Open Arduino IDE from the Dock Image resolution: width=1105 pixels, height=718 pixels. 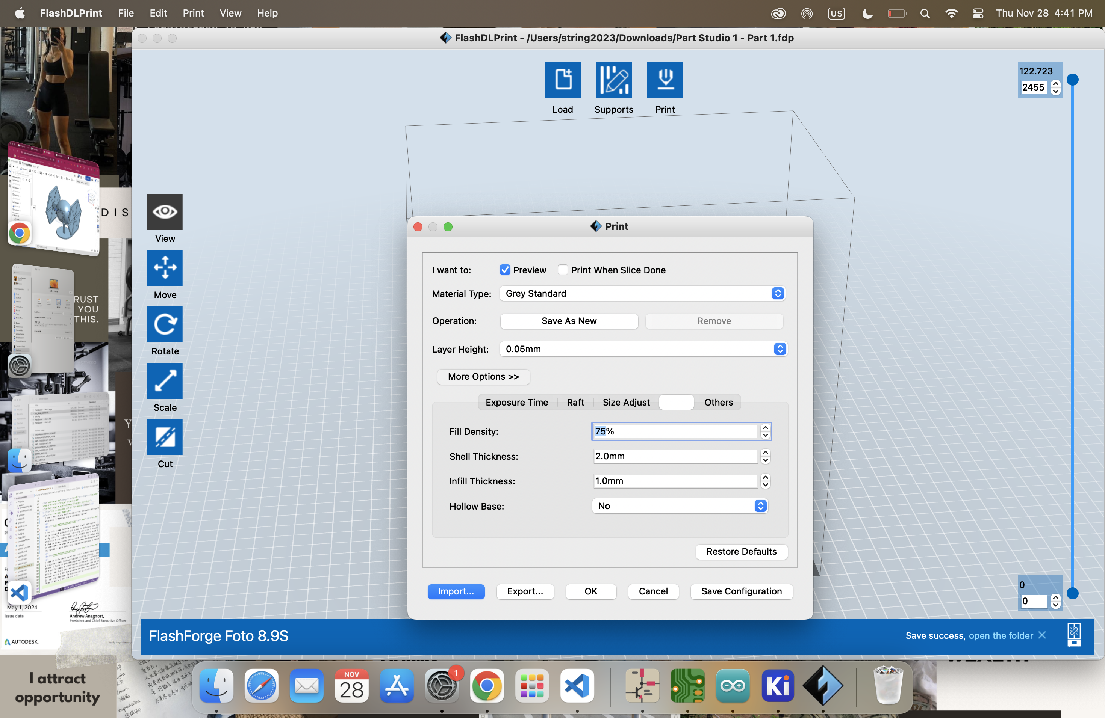click(732, 686)
